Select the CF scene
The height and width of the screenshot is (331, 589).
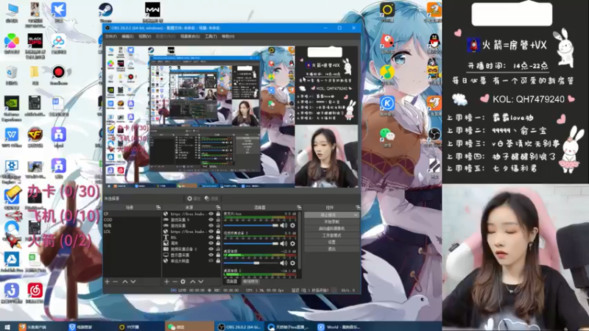tap(132, 214)
